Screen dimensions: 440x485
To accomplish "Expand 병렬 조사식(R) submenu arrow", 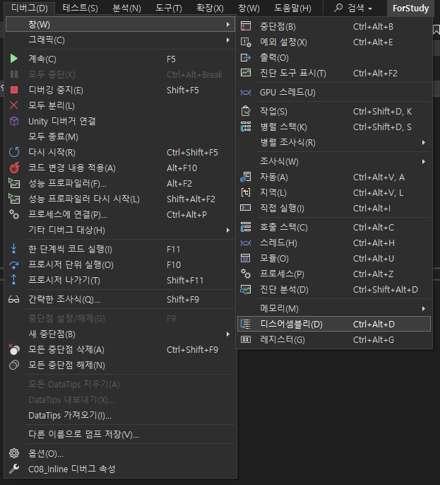I will point(424,142).
